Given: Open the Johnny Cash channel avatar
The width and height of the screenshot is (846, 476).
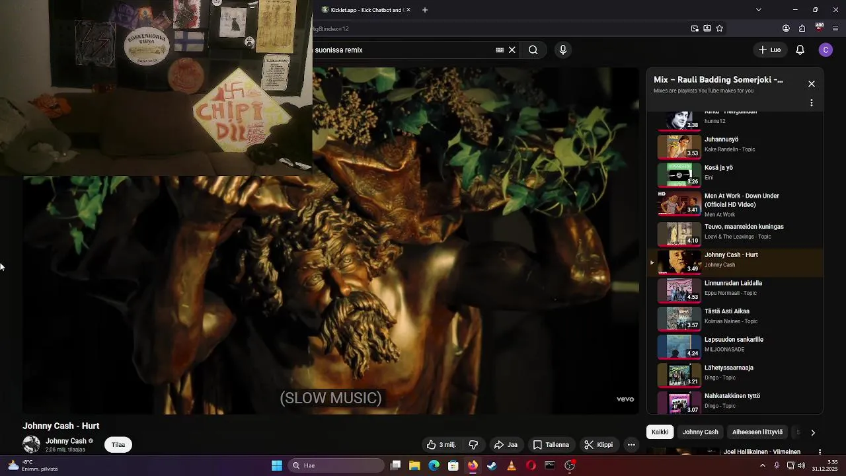Looking at the screenshot, I should pyautogui.click(x=31, y=444).
